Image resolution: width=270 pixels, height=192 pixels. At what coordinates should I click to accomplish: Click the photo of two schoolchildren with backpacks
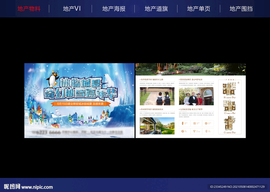tap(157, 96)
